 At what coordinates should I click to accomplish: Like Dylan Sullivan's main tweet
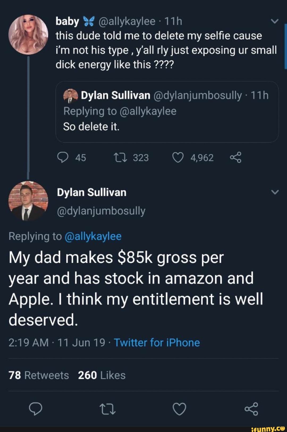(179, 409)
